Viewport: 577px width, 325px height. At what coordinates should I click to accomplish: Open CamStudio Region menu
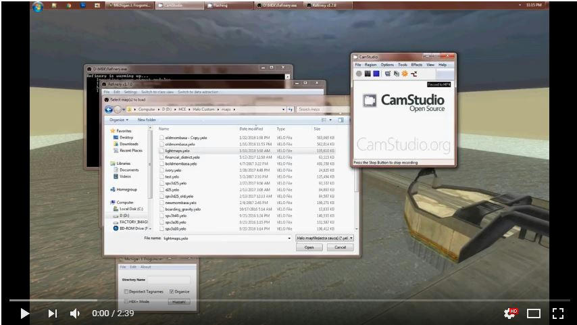pyautogui.click(x=370, y=65)
